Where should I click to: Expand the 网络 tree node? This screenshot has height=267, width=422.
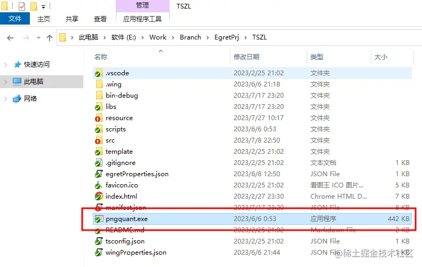6,99
